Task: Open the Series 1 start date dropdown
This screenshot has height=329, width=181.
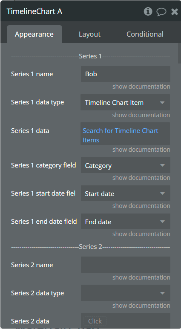Action: (125, 193)
